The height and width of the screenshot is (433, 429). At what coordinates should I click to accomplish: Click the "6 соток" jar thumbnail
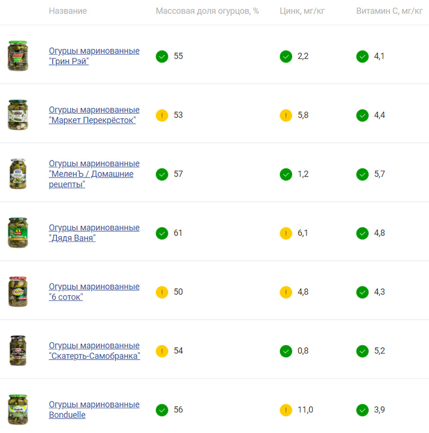coord(18,291)
